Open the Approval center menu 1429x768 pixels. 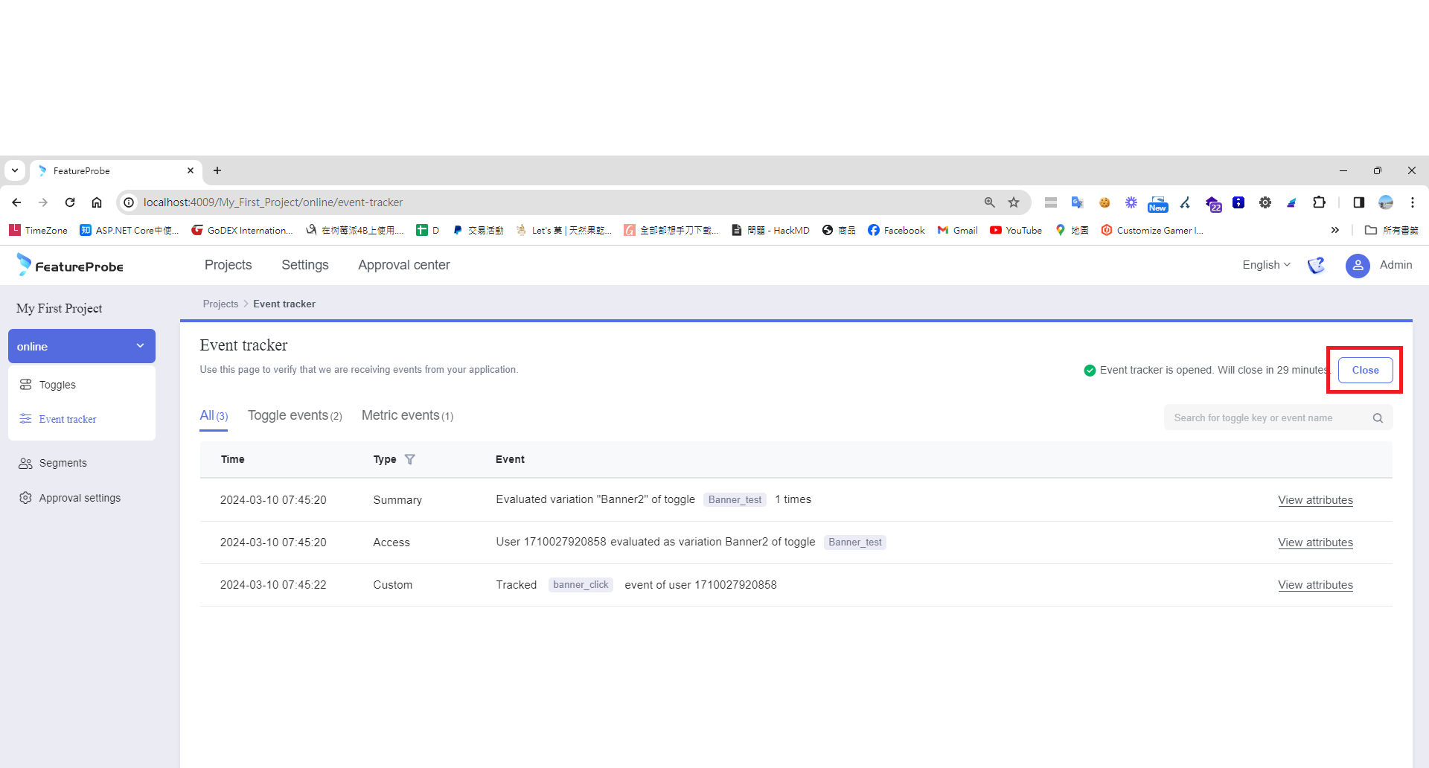pyautogui.click(x=403, y=265)
